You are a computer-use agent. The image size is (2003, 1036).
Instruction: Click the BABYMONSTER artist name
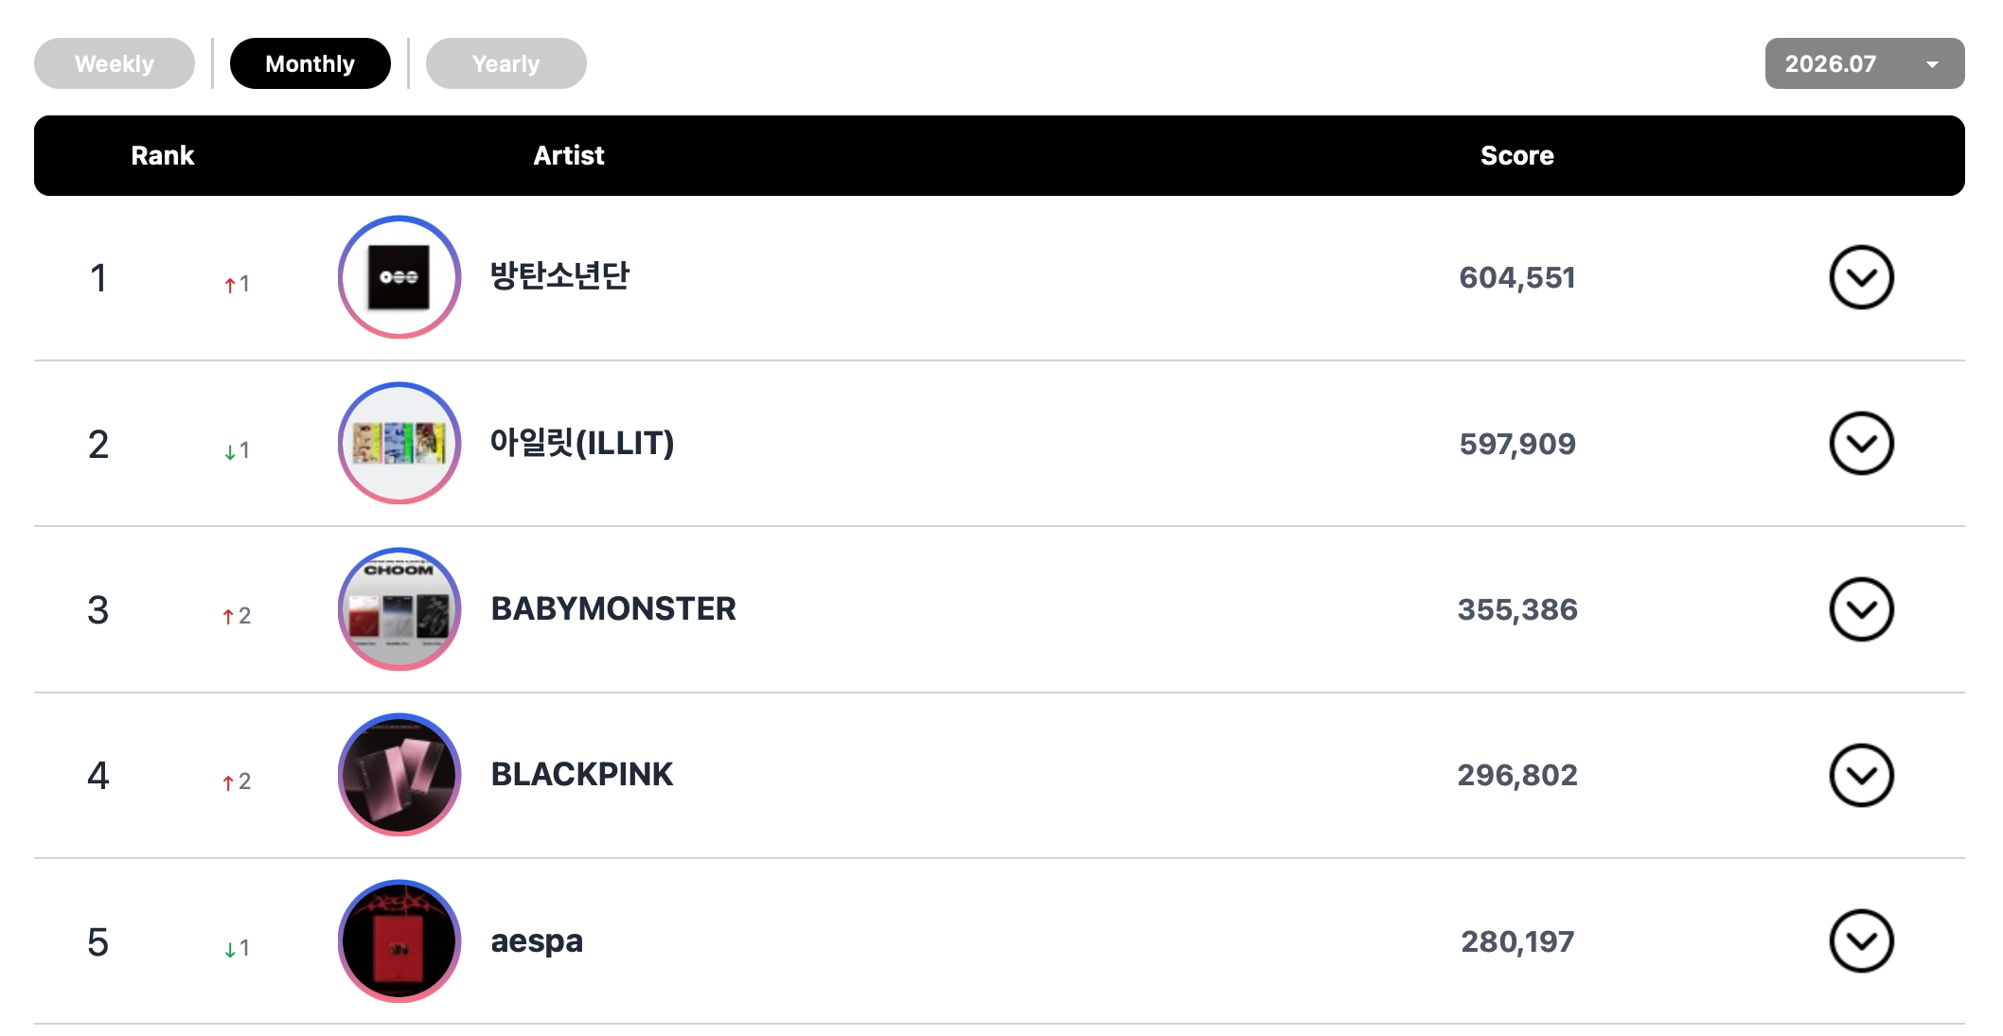click(612, 608)
